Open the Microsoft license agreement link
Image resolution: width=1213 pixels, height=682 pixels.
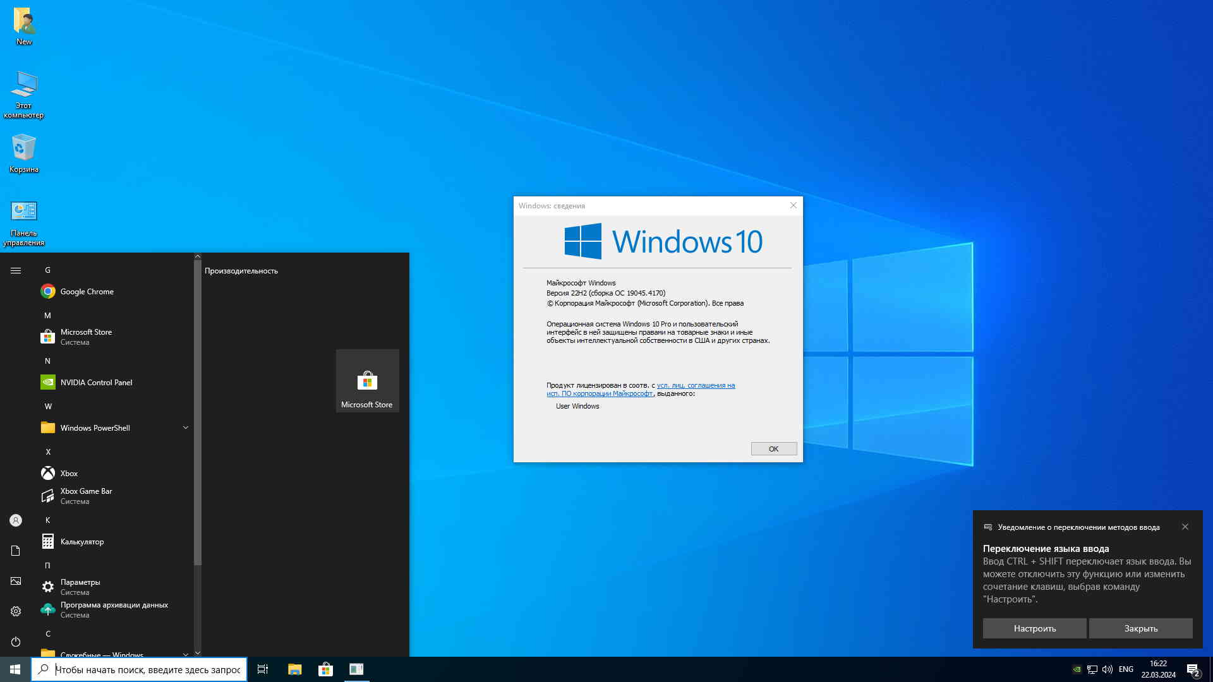[695, 386]
